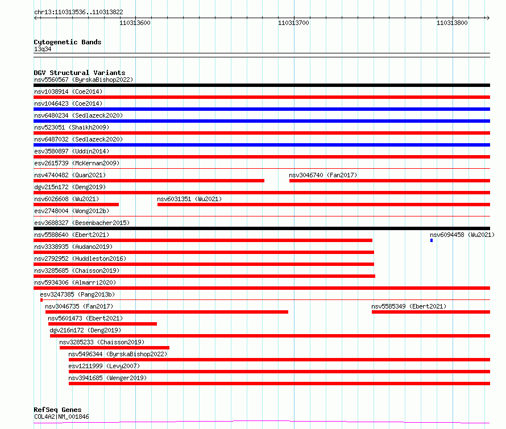Open the nsv3285685 (Chaisson2019) label
The width and height of the screenshot is (506, 429).
[x=77, y=270]
